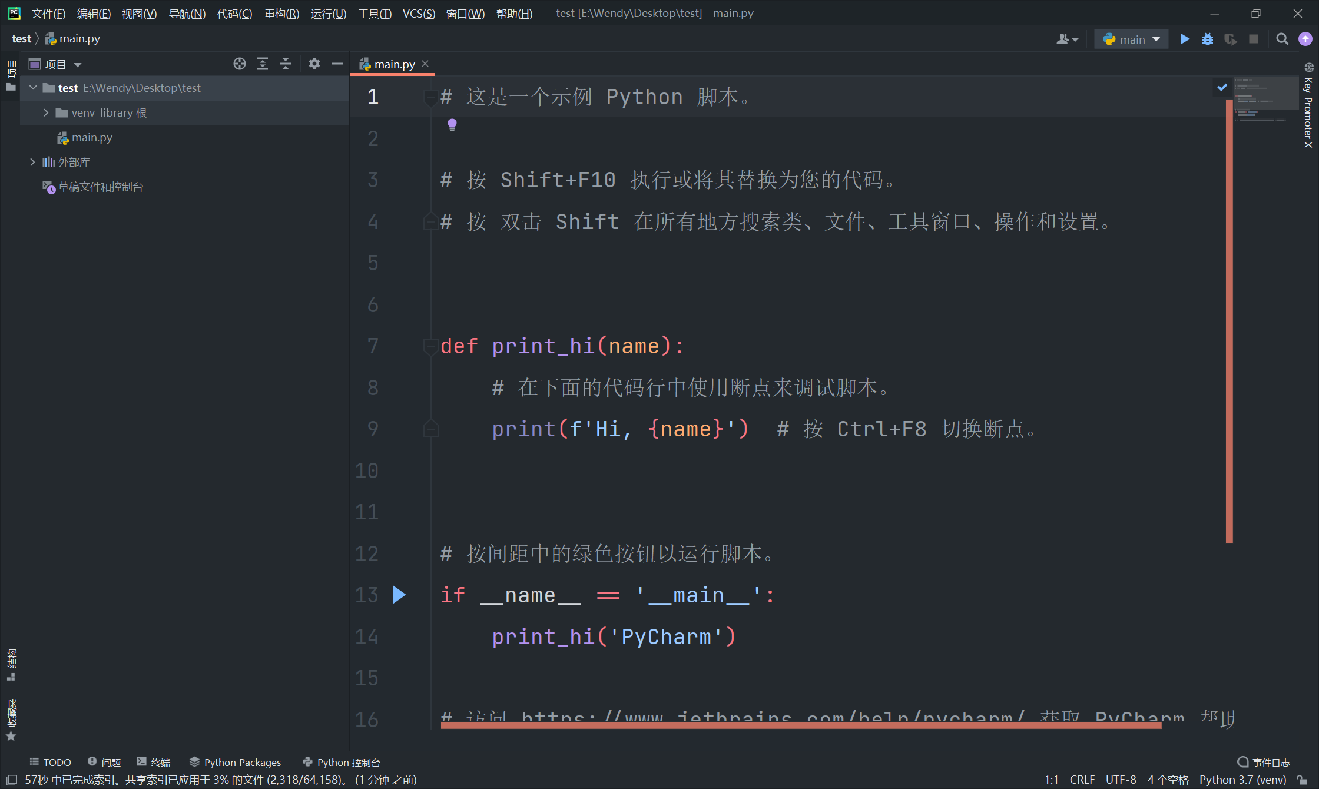
Task: Click the lightbulb intention icon in the editor
Action: pyautogui.click(x=452, y=124)
